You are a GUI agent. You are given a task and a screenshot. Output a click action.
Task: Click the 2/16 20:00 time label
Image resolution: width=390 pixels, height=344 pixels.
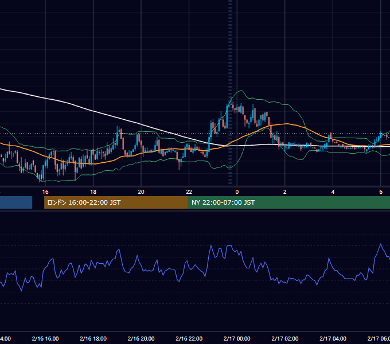coord(141,338)
